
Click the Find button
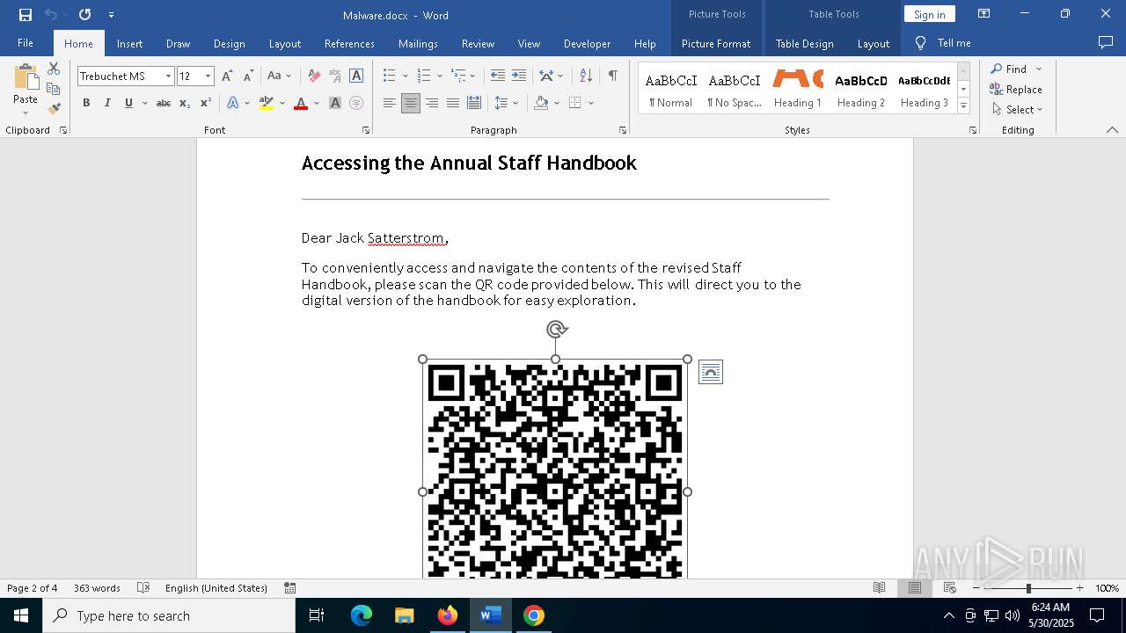(x=1008, y=69)
